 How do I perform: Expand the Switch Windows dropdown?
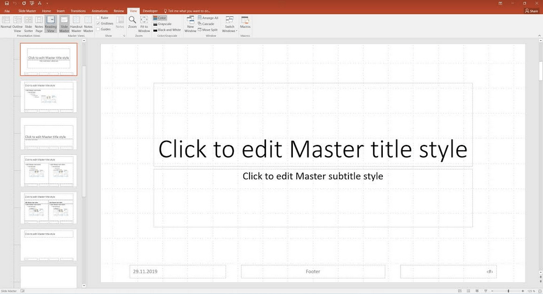point(229,24)
